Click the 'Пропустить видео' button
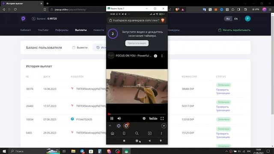Viewport: 274px width, 154px height. [137, 43]
